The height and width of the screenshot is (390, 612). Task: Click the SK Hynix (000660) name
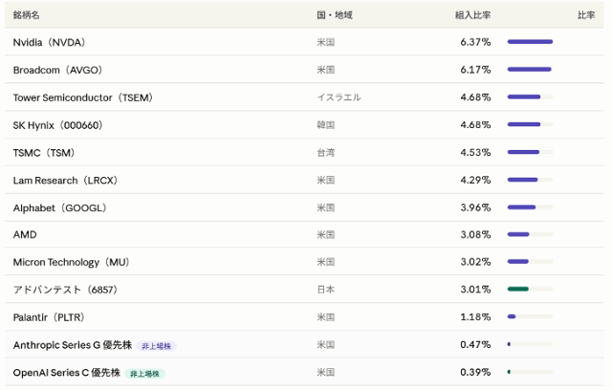(x=57, y=125)
